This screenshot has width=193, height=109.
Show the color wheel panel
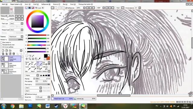tap(27, 8)
